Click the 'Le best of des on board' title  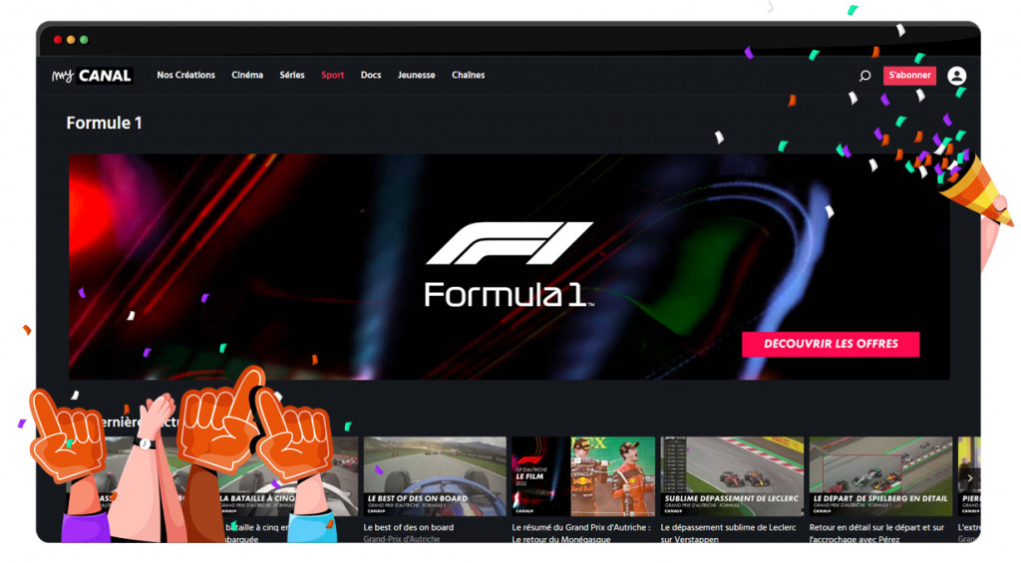pyautogui.click(x=408, y=527)
